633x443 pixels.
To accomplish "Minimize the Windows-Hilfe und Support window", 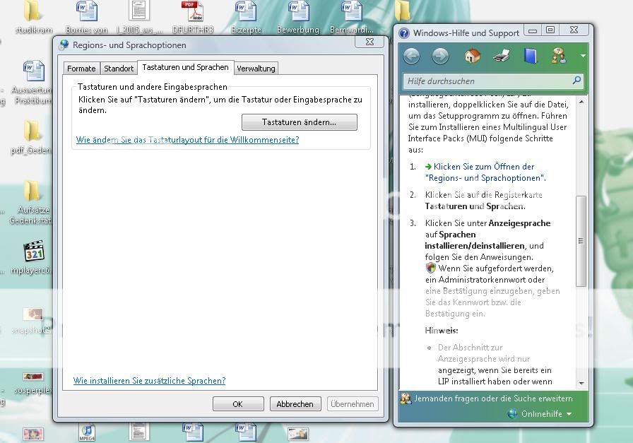I will 533,30.
